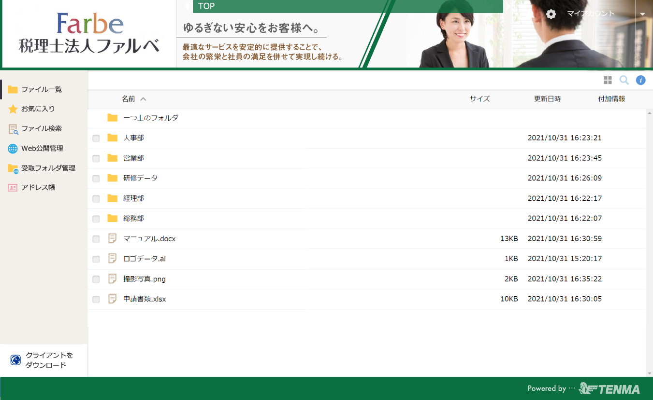Click the 13KB size value
The width and height of the screenshot is (653, 400).
tap(509, 238)
